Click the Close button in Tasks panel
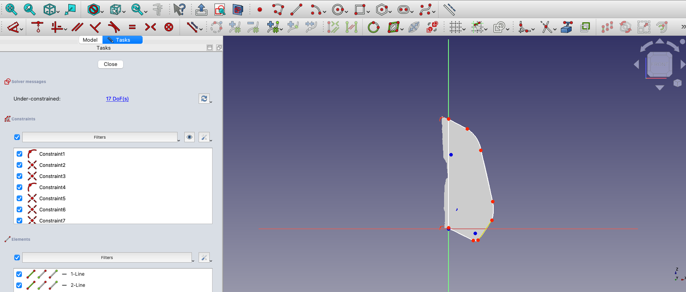Viewport: 686px width, 292px height. tap(110, 64)
